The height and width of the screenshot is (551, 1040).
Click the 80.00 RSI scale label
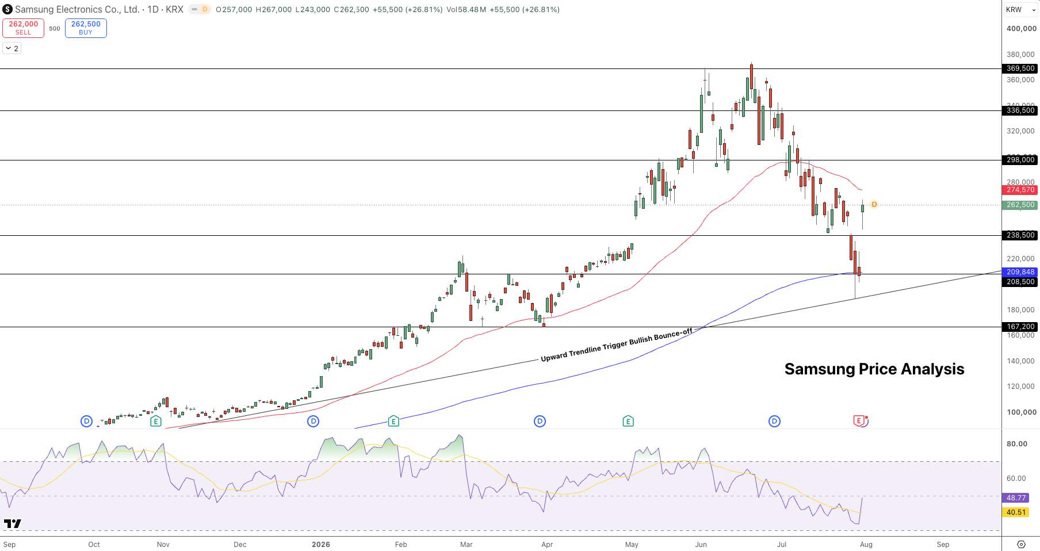tap(1017, 444)
